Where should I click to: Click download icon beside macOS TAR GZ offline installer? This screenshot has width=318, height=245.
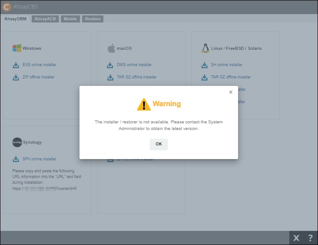[110, 78]
